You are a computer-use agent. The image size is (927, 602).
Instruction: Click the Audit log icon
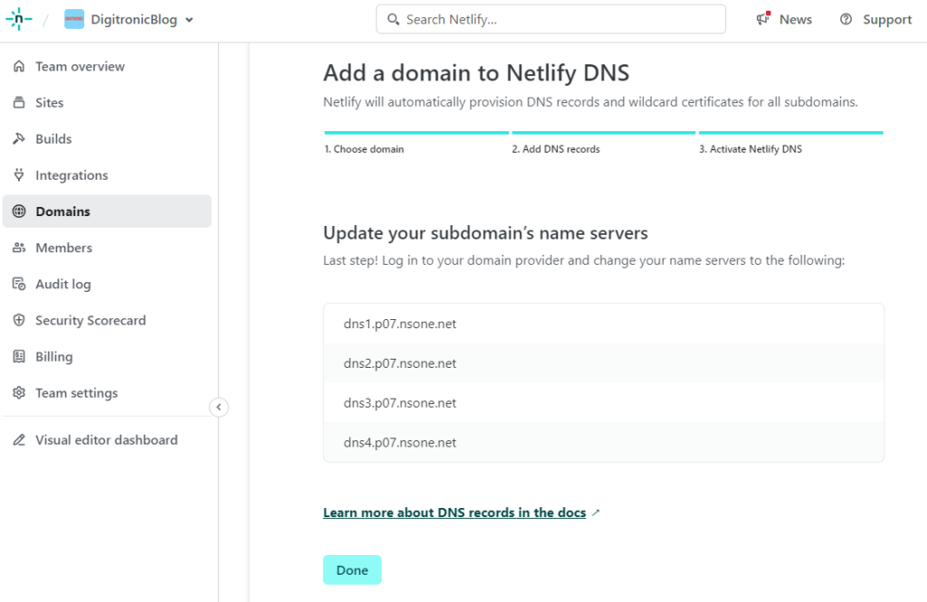pyautogui.click(x=19, y=284)
